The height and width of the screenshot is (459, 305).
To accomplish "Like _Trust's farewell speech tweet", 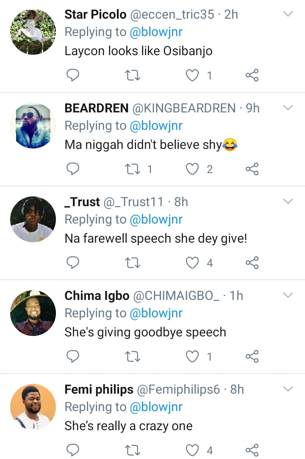I will coord(193,263).
